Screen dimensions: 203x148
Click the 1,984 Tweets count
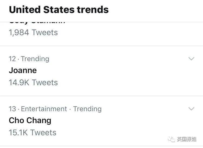click(33, 32)
